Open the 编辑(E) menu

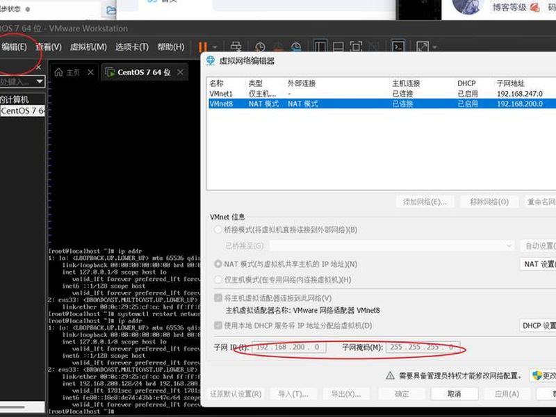click(x=14, y=47)
